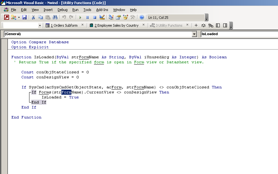Click the code margin indicator bar

(4, 107)
